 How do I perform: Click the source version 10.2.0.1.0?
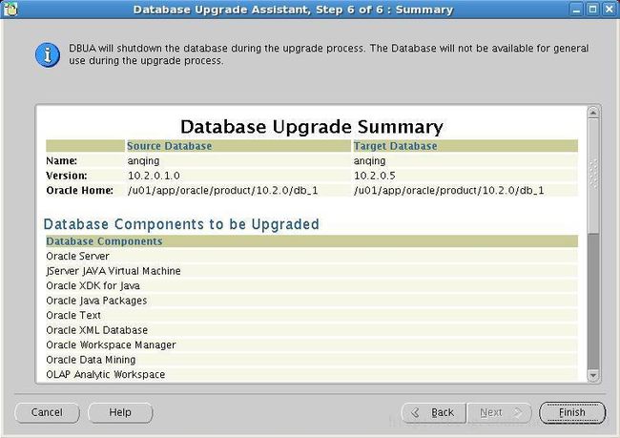click(154, 176)
